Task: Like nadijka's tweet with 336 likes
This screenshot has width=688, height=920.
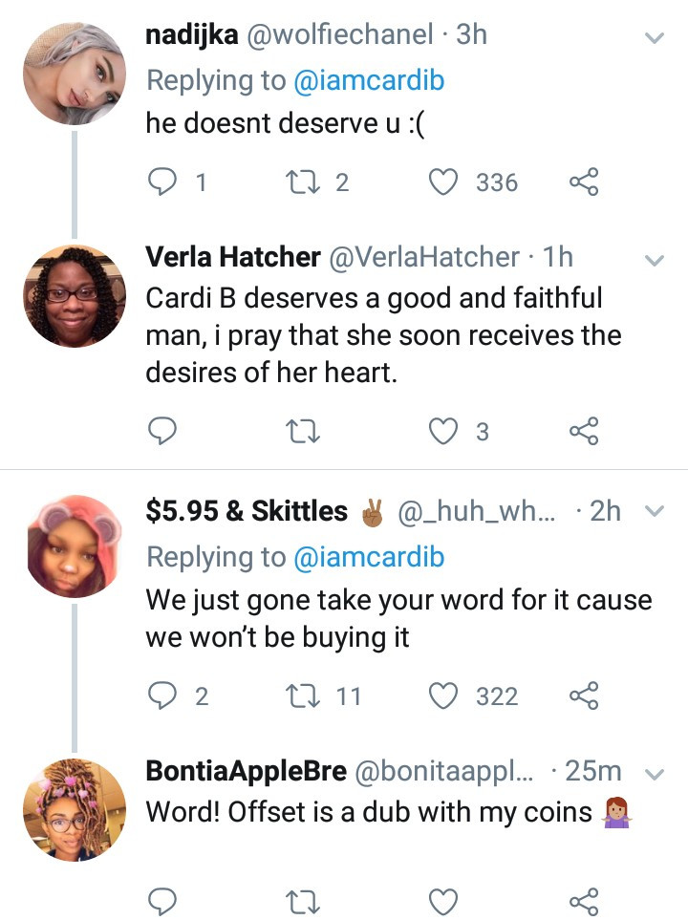Action: coord(442,182)
